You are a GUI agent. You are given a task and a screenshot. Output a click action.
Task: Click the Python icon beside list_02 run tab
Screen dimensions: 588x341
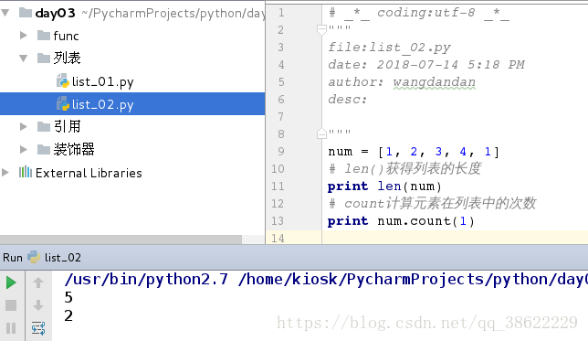tap(34, 257)
